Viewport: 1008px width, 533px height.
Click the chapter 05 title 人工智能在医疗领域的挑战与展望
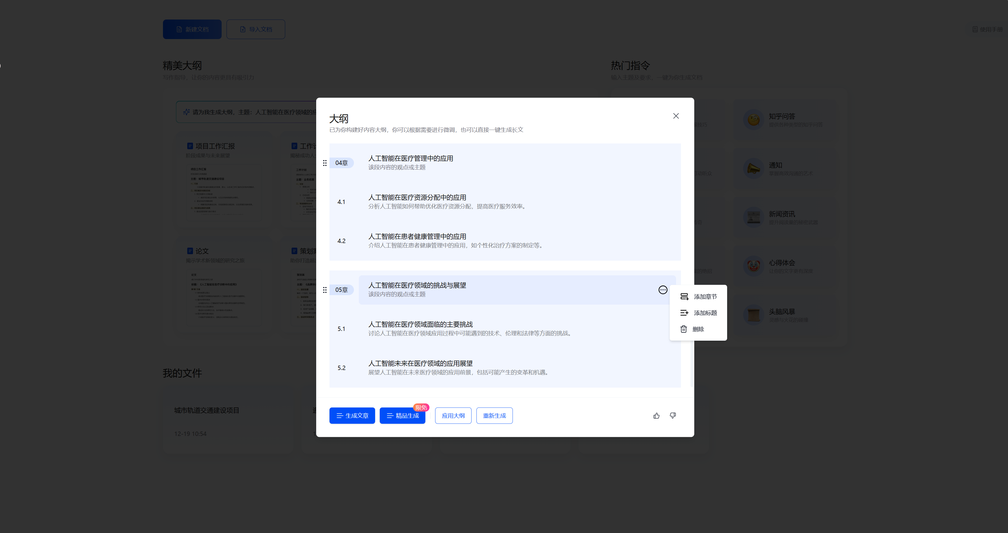coord(417,286)
